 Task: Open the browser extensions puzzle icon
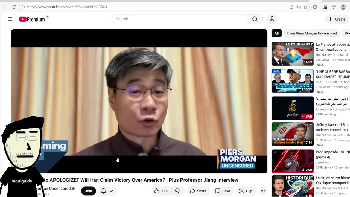(x=315, y=7)
